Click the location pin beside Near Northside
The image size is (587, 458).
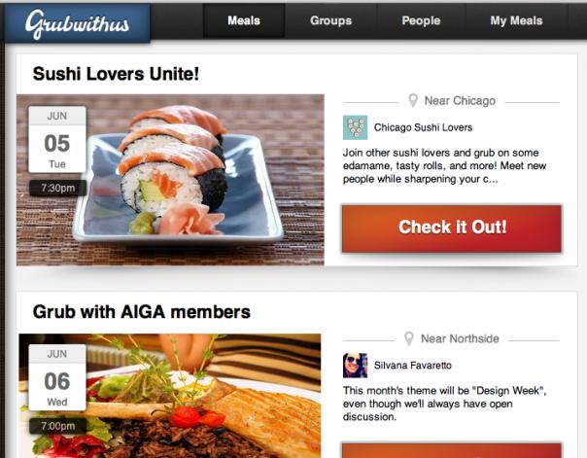409,338
